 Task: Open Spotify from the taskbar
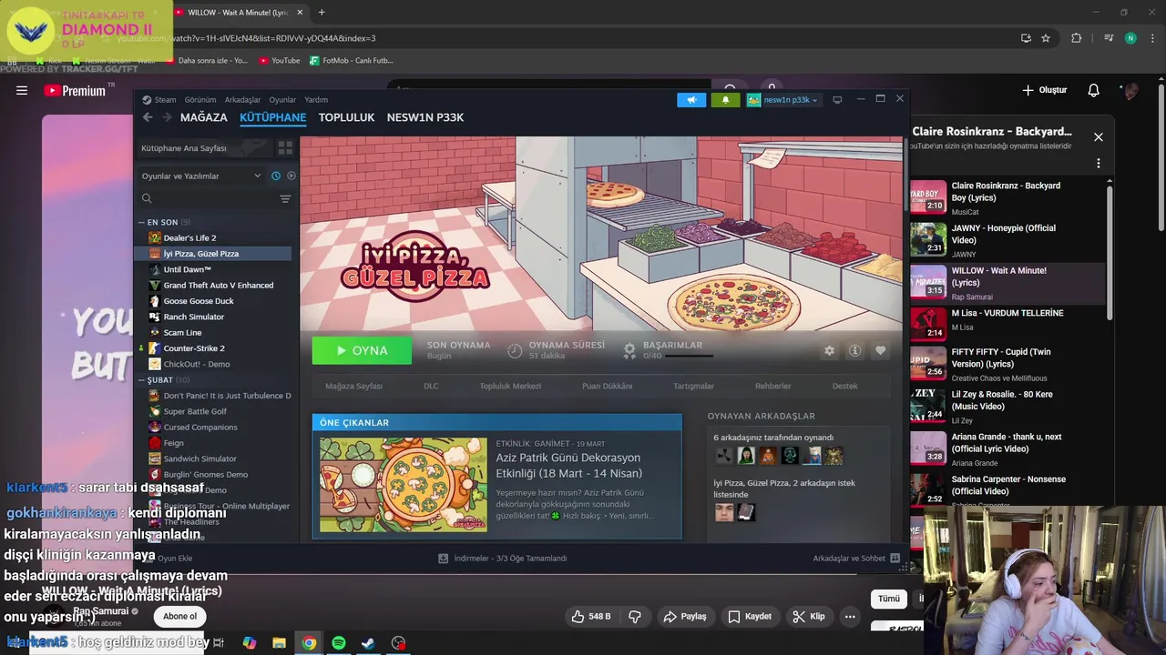[x=338, y=643]
